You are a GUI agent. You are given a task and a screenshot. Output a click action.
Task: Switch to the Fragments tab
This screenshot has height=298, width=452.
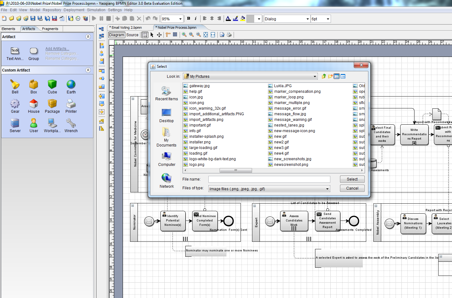pyautogui.click(x=50, y=29)
